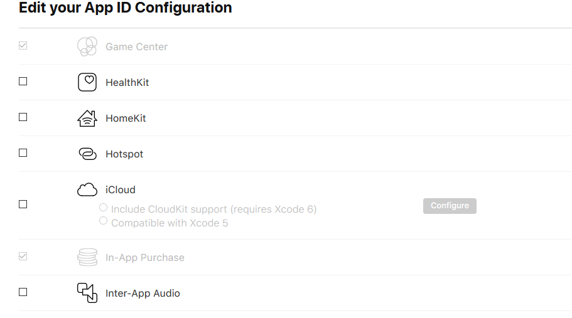This screenshot has height=318, width=572.
Task: Click the Hotspot icon
Action: (87, 154)
